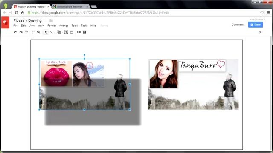Screen dimensions: 273x153
Task: Expand the Shape tool dropdown arrow
Action: tap(62, 32)
